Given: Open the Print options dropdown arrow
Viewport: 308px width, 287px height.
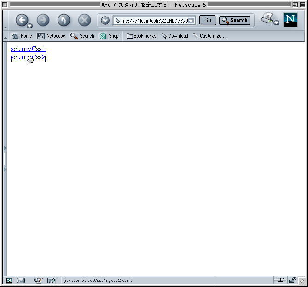Looking at the screenshot, I should pos(276,23).
